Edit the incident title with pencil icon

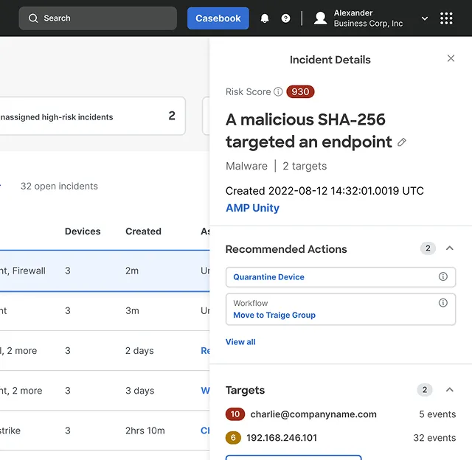pos(402,142)
